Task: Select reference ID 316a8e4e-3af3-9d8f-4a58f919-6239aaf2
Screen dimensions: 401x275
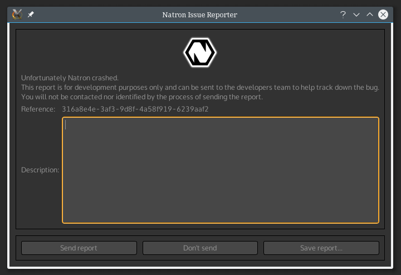Action: coord(135,109)
